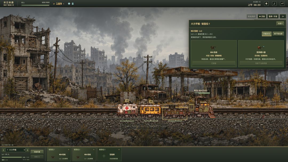Click the gold currency icon beside 189

point(54,4)
